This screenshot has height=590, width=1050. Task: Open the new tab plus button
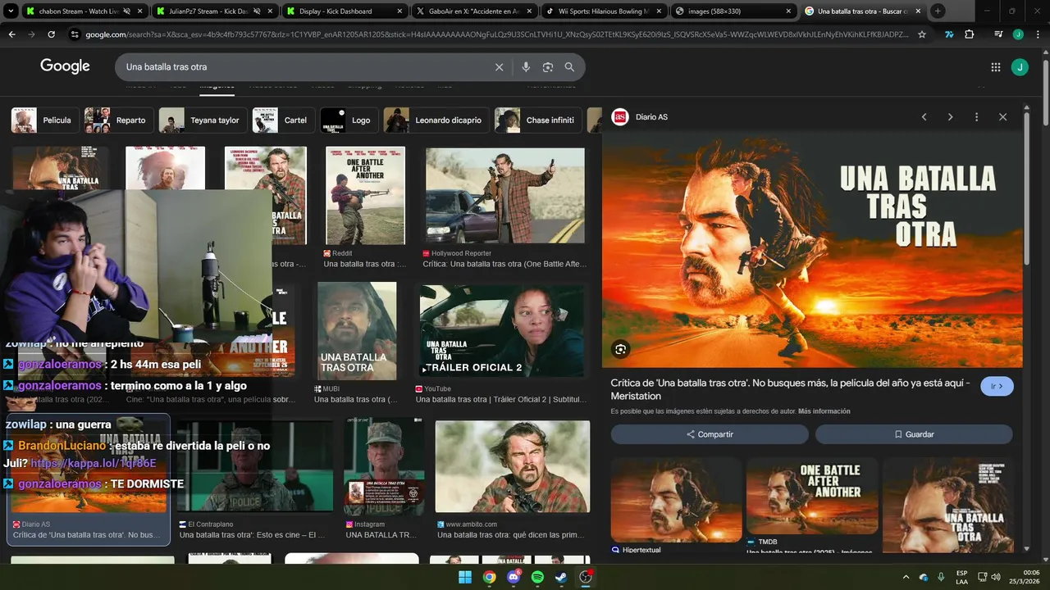click(x=938, y=11)
